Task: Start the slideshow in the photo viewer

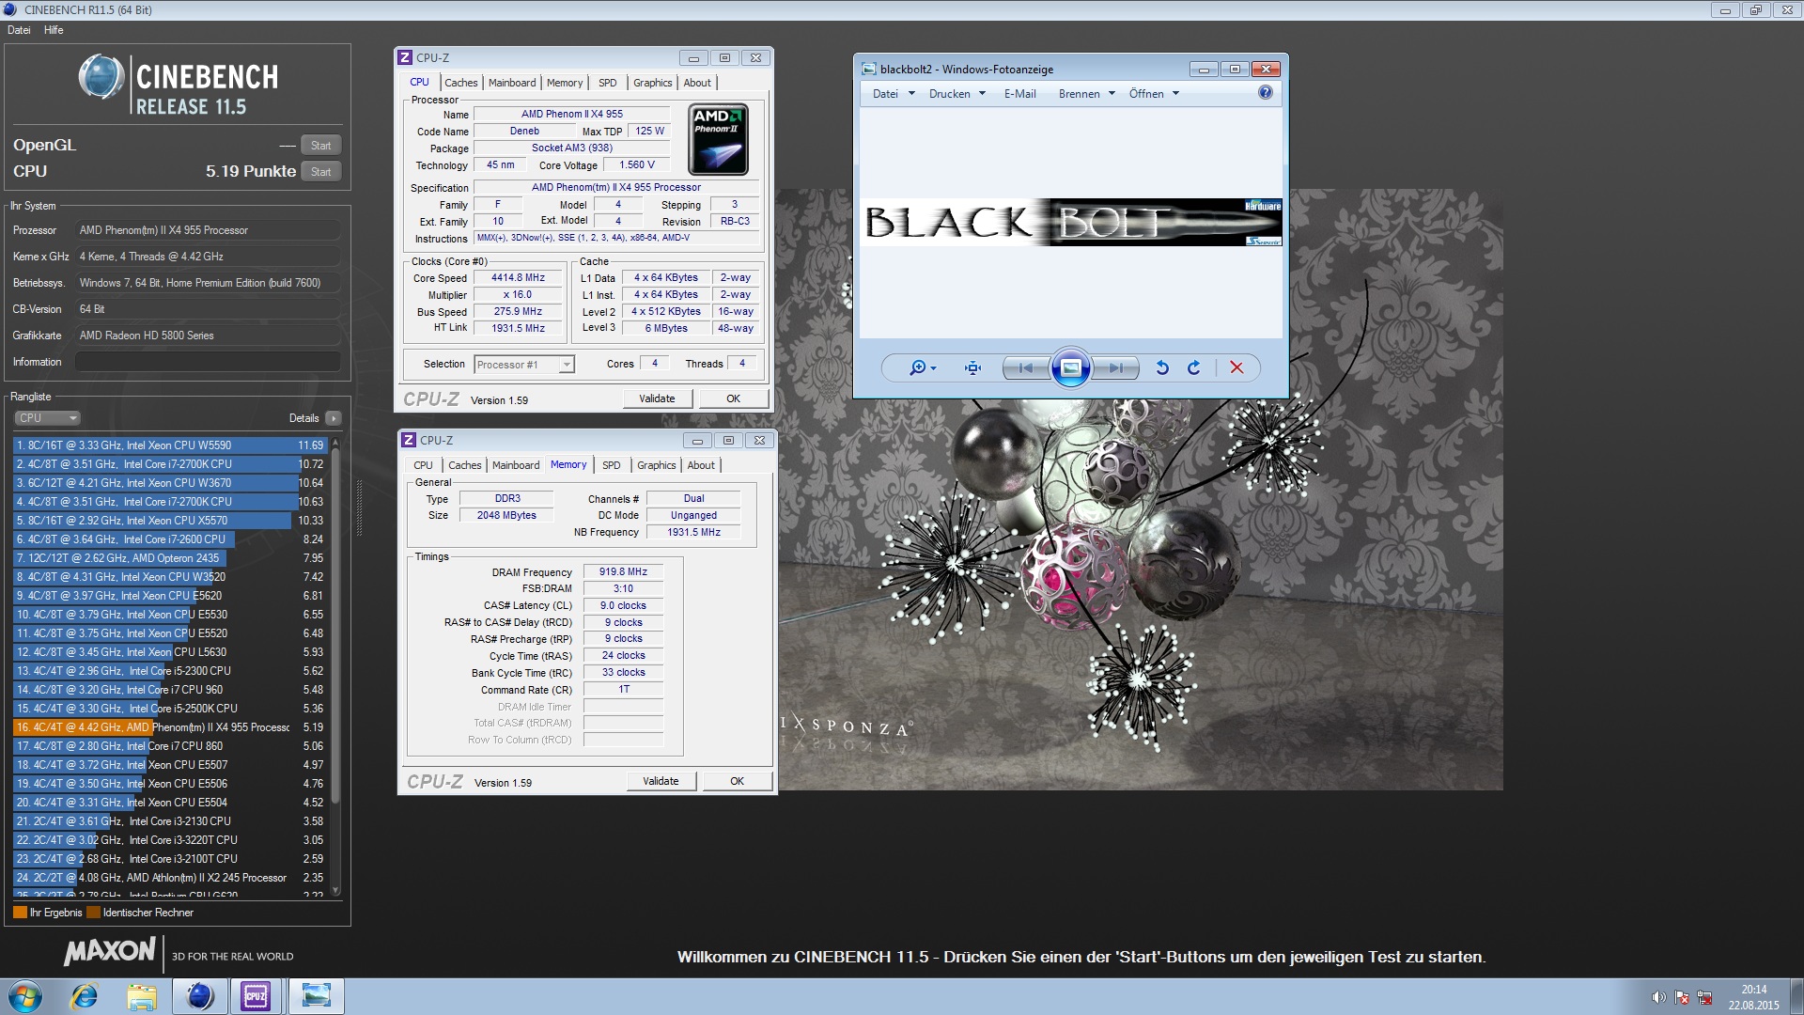Action: [1070, 368]
